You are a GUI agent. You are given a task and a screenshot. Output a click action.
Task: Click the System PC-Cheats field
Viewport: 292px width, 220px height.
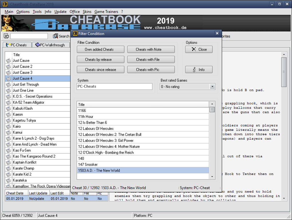tap(114, 87)
